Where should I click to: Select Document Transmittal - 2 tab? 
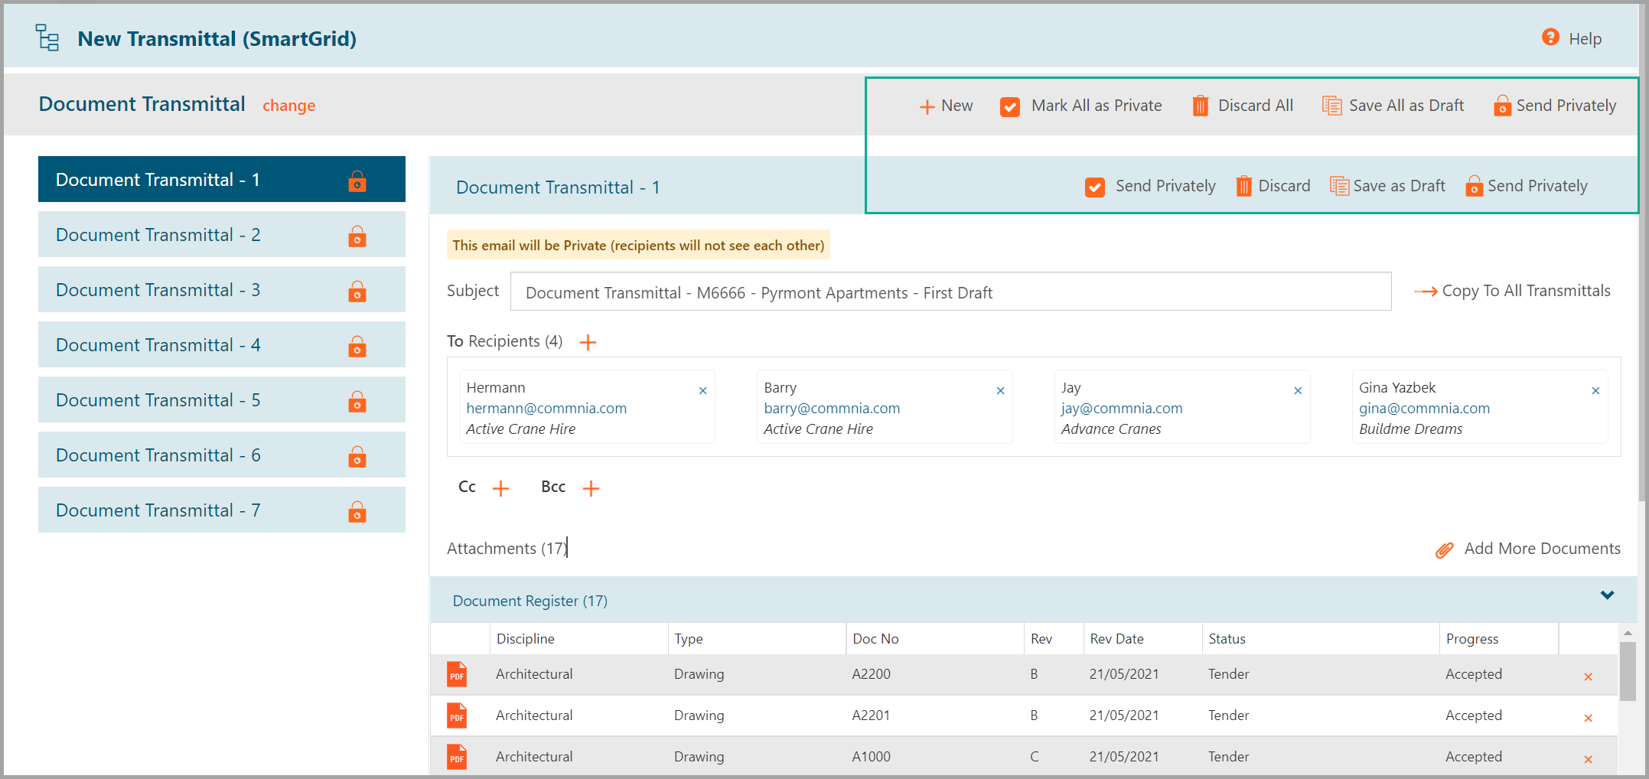click(x=222, y=234)
